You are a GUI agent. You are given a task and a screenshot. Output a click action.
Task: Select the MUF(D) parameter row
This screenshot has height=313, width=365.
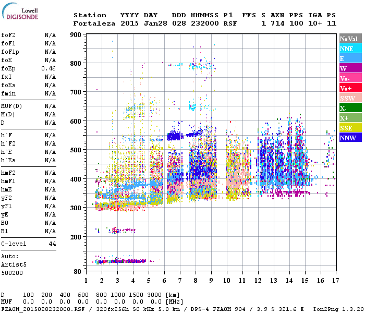pos(29,106)
